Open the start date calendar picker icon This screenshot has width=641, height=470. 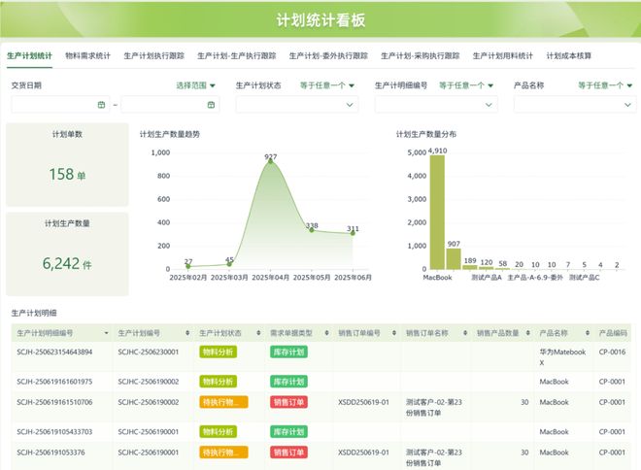click(102, 105)
